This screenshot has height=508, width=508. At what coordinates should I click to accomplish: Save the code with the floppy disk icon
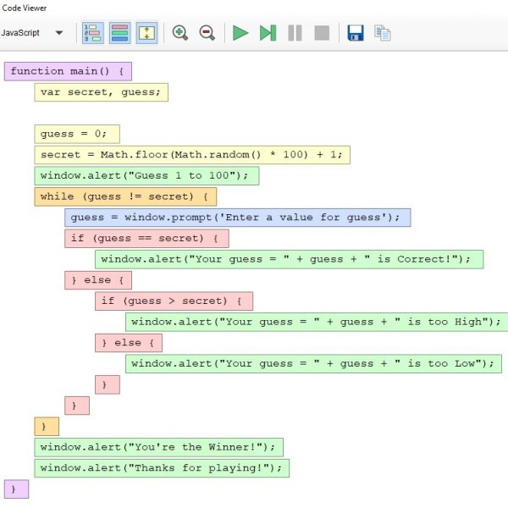click(356, 33)
